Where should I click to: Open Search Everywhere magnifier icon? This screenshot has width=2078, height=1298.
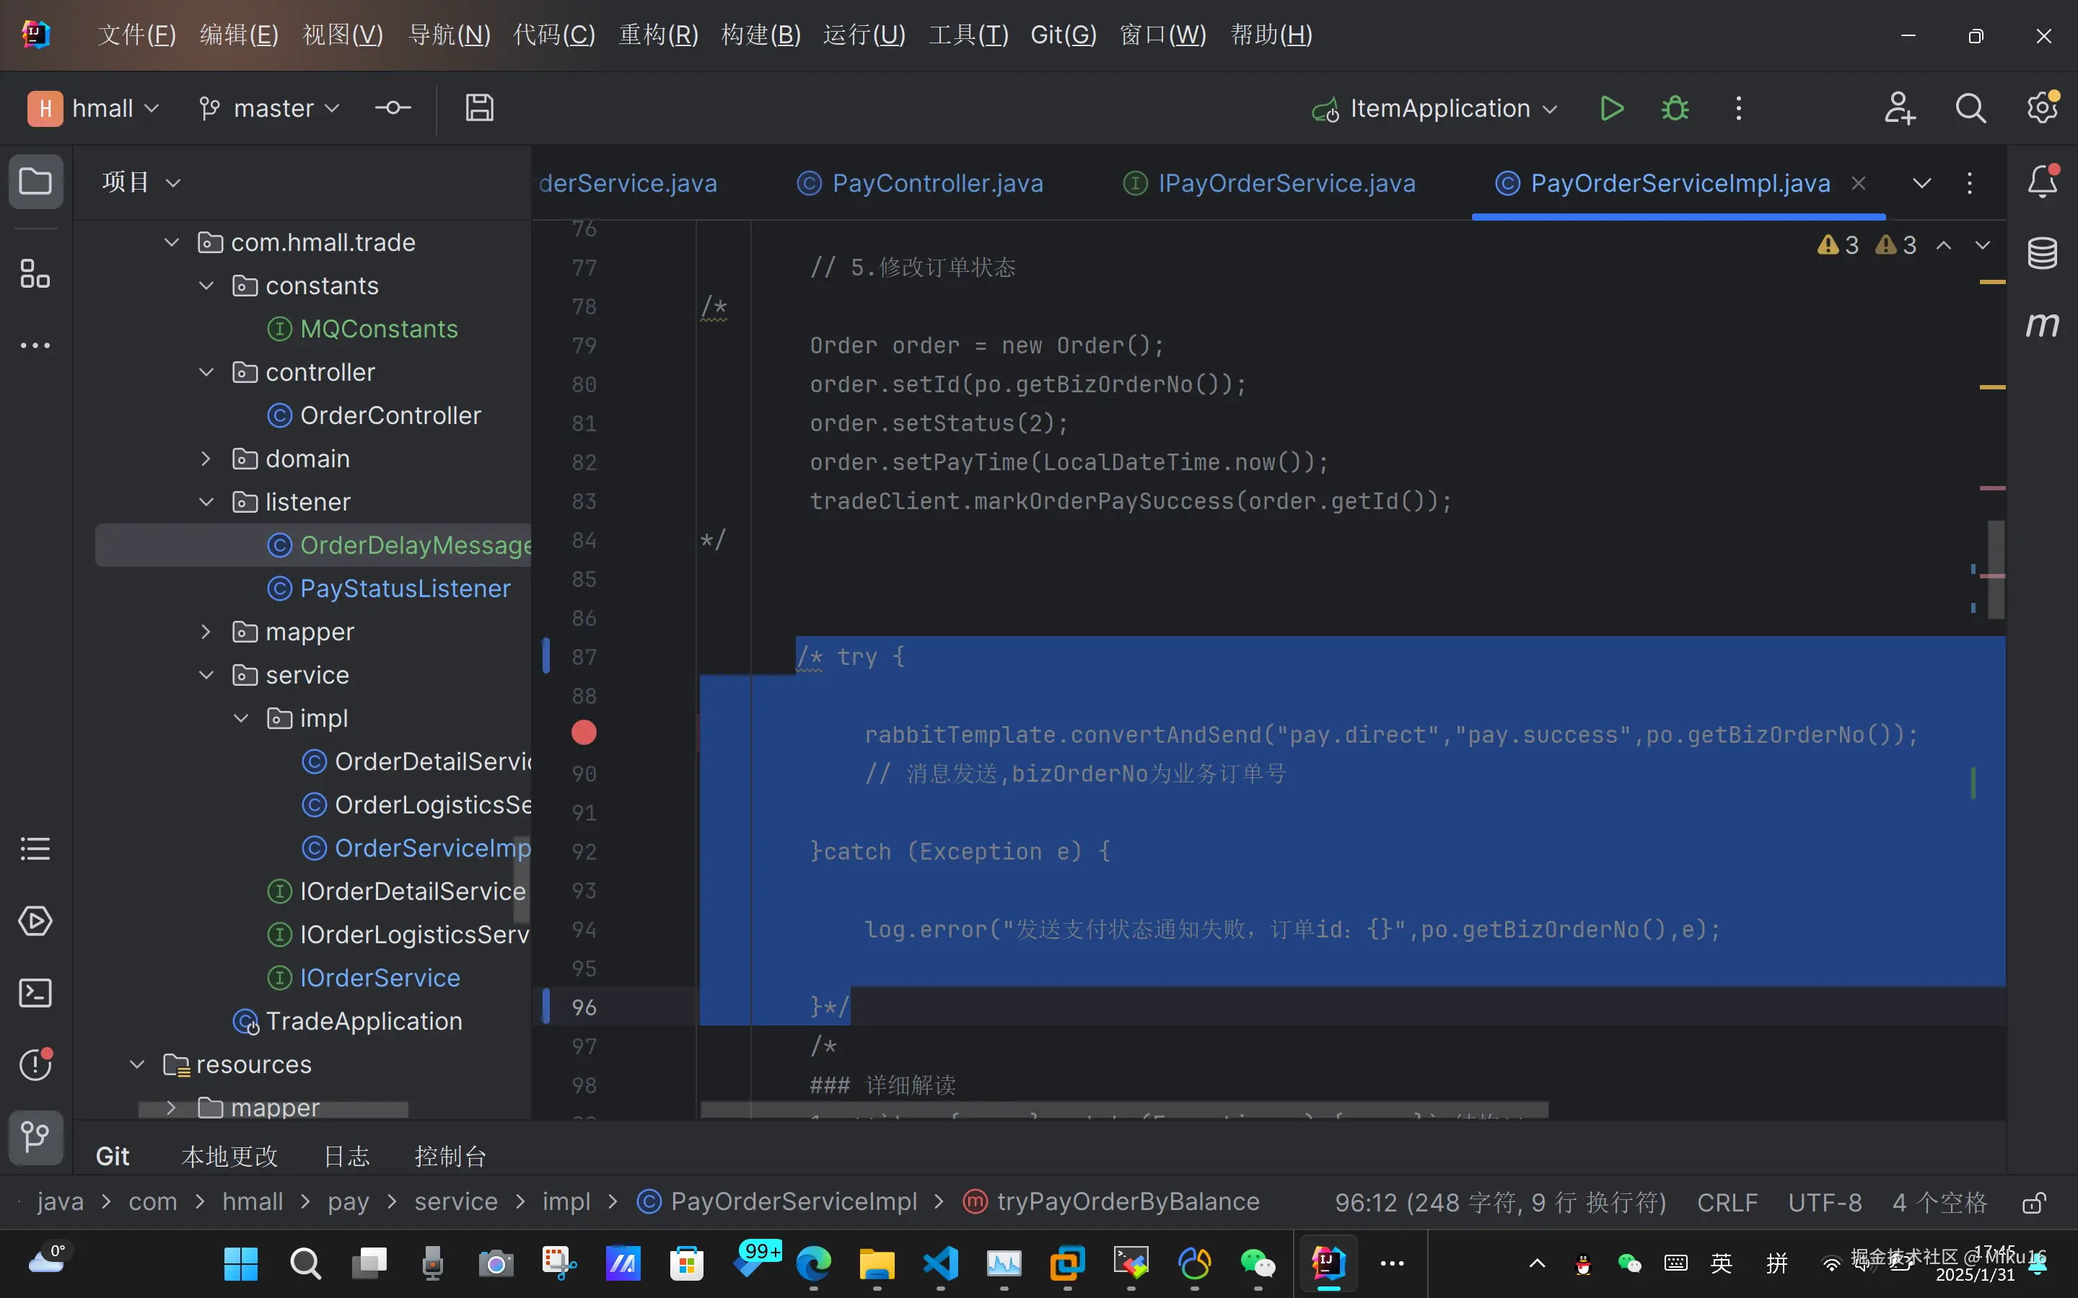click(1970, 108)
